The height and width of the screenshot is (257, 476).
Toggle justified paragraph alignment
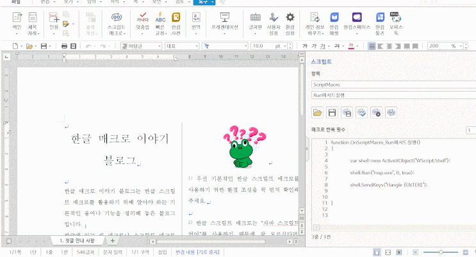371,46
